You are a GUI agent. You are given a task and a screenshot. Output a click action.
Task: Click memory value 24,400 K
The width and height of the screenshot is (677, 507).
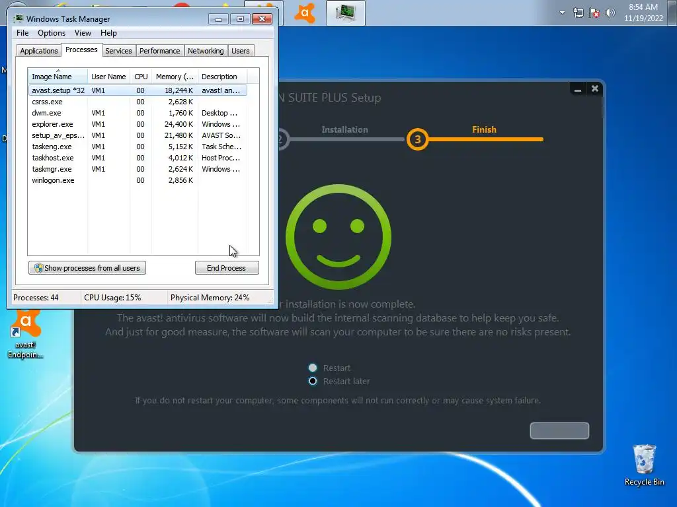point(179,124)
